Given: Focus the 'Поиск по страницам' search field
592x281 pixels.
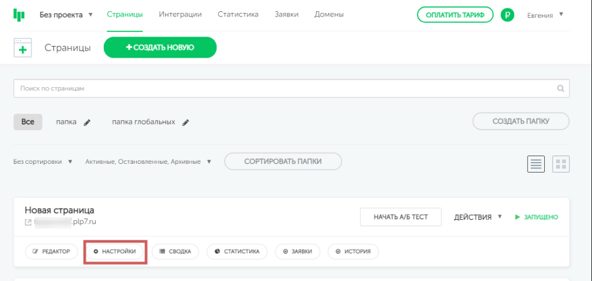Looking at the screenshot, I should click(x=283, y=88).
